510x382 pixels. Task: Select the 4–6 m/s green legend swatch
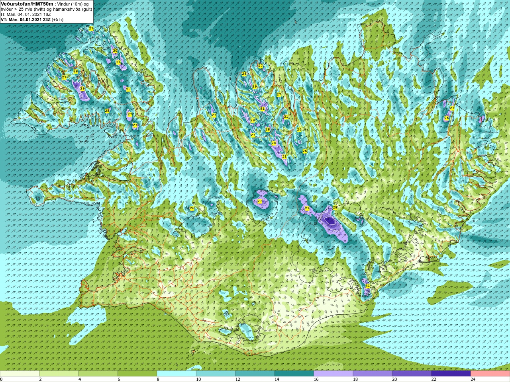pos(98,374)
